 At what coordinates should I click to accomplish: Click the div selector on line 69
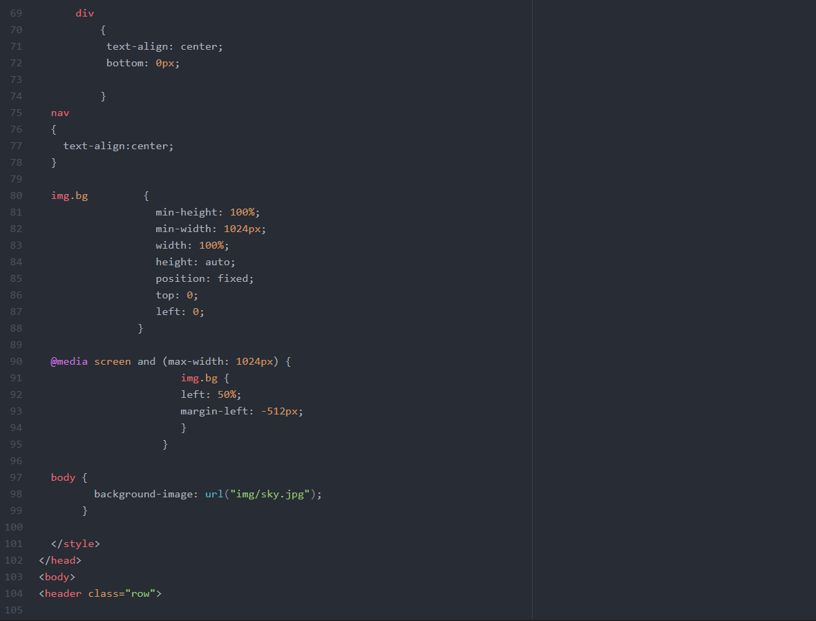pos(84,12)
